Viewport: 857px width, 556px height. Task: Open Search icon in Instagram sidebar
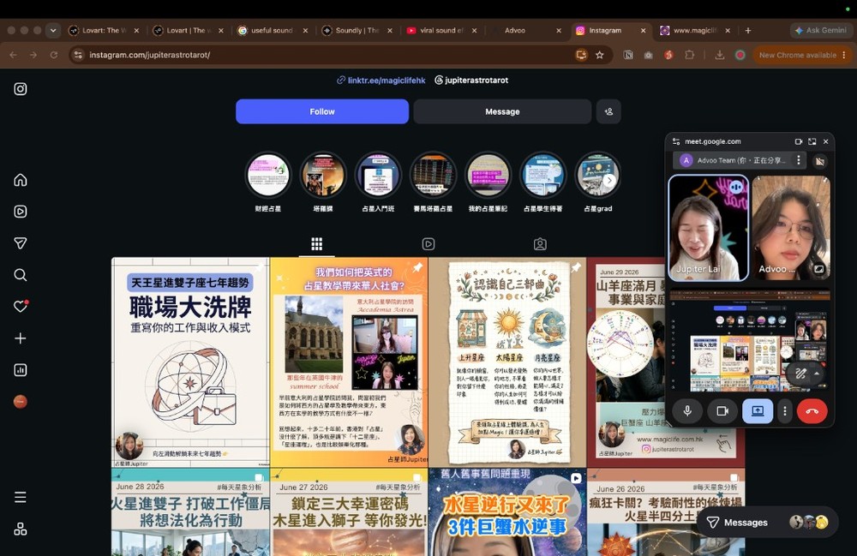pyautogui.click(x=21, y=275)
